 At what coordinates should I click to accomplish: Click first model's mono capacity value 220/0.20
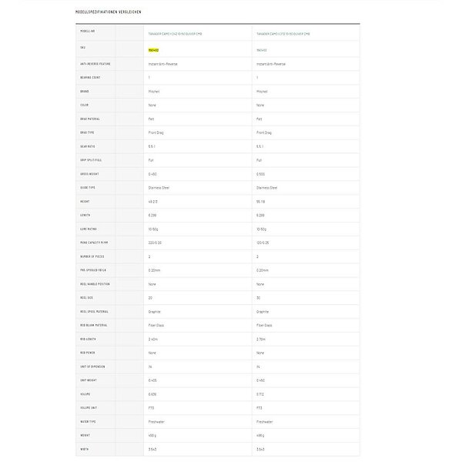click(x=156, y=243)
